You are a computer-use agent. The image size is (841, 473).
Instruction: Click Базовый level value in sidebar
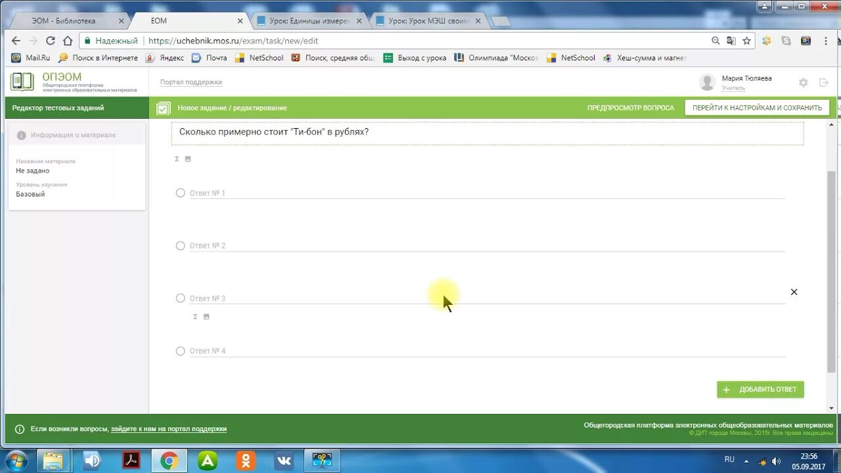31,194
